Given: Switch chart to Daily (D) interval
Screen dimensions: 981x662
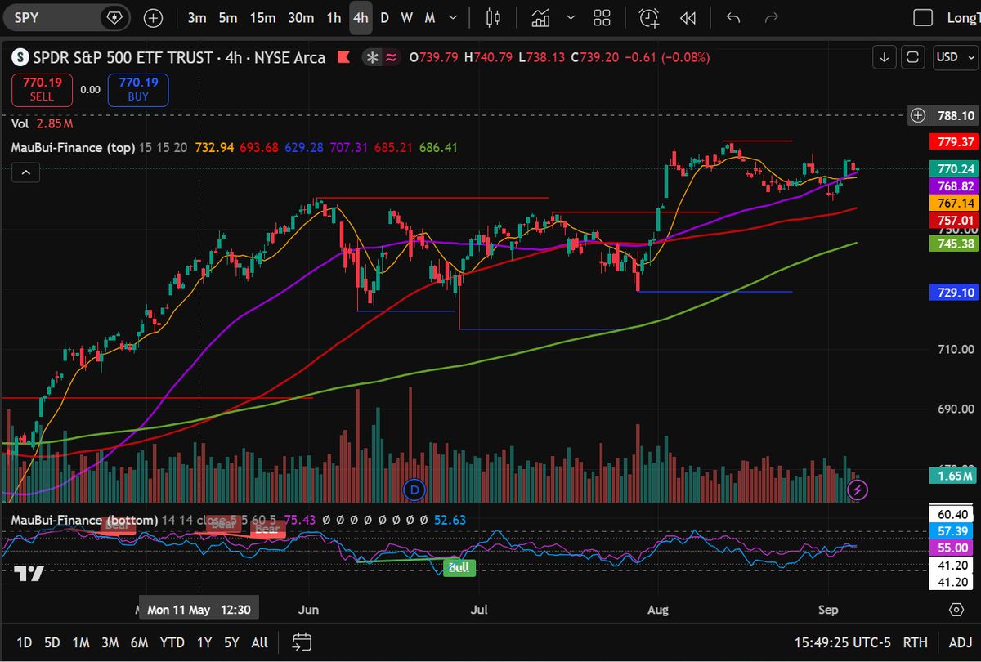Looking at the screenshot, I should pos(384,17).
